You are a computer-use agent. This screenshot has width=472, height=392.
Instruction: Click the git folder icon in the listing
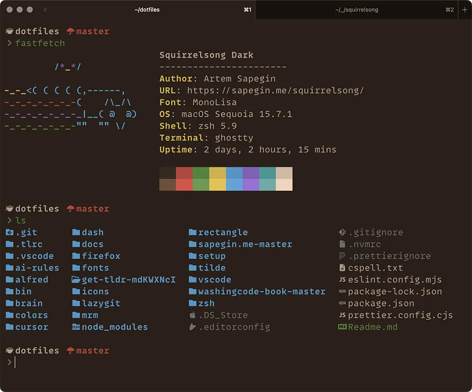point(9,232)
